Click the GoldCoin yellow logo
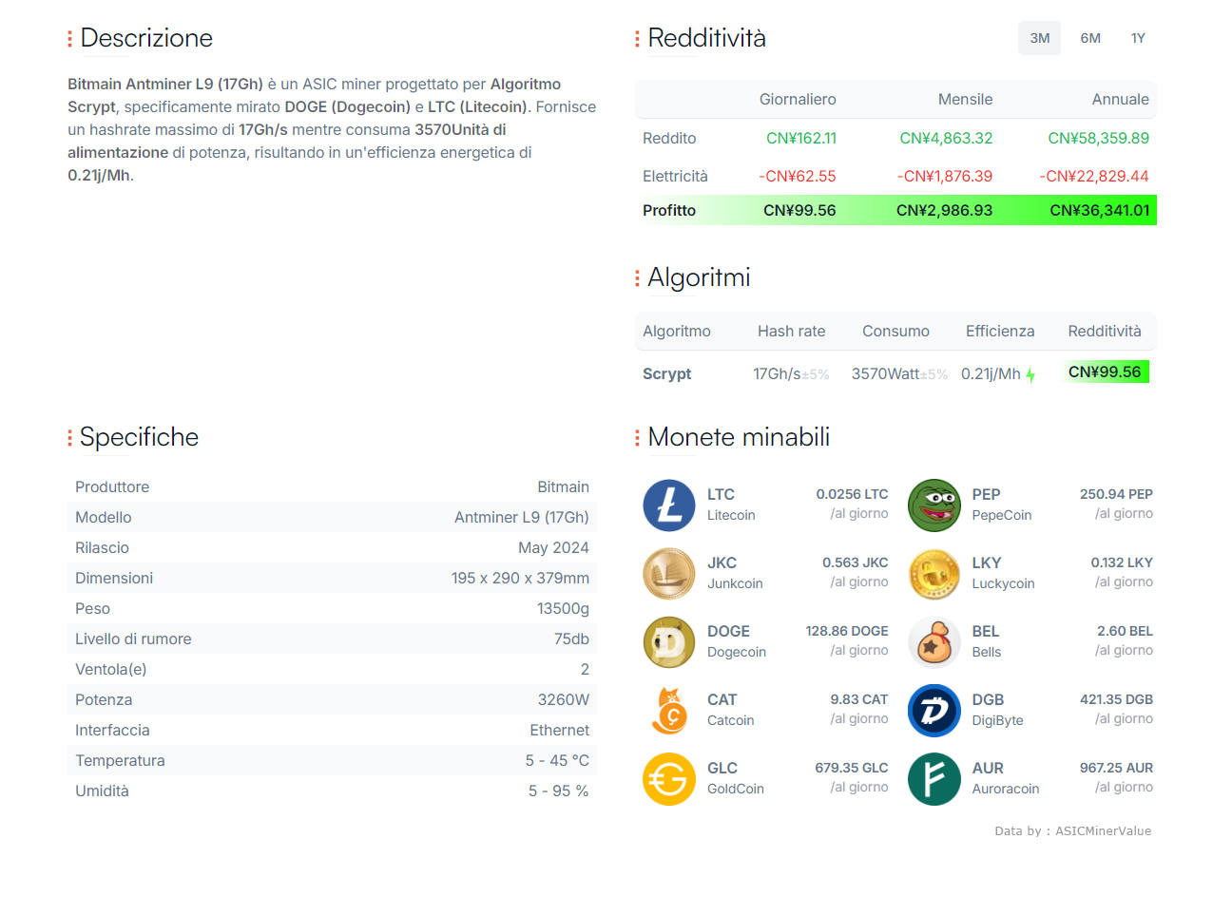 click(669, 779)
